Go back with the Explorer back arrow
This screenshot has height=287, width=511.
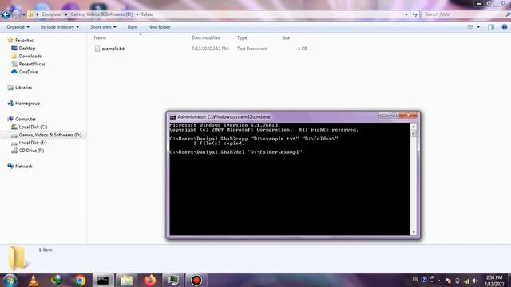pyautogui.click(x=6, y=14)
